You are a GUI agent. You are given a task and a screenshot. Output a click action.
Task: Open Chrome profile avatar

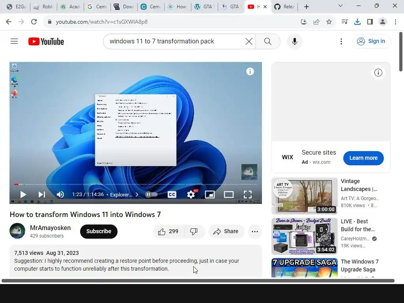tap(383, 22)
